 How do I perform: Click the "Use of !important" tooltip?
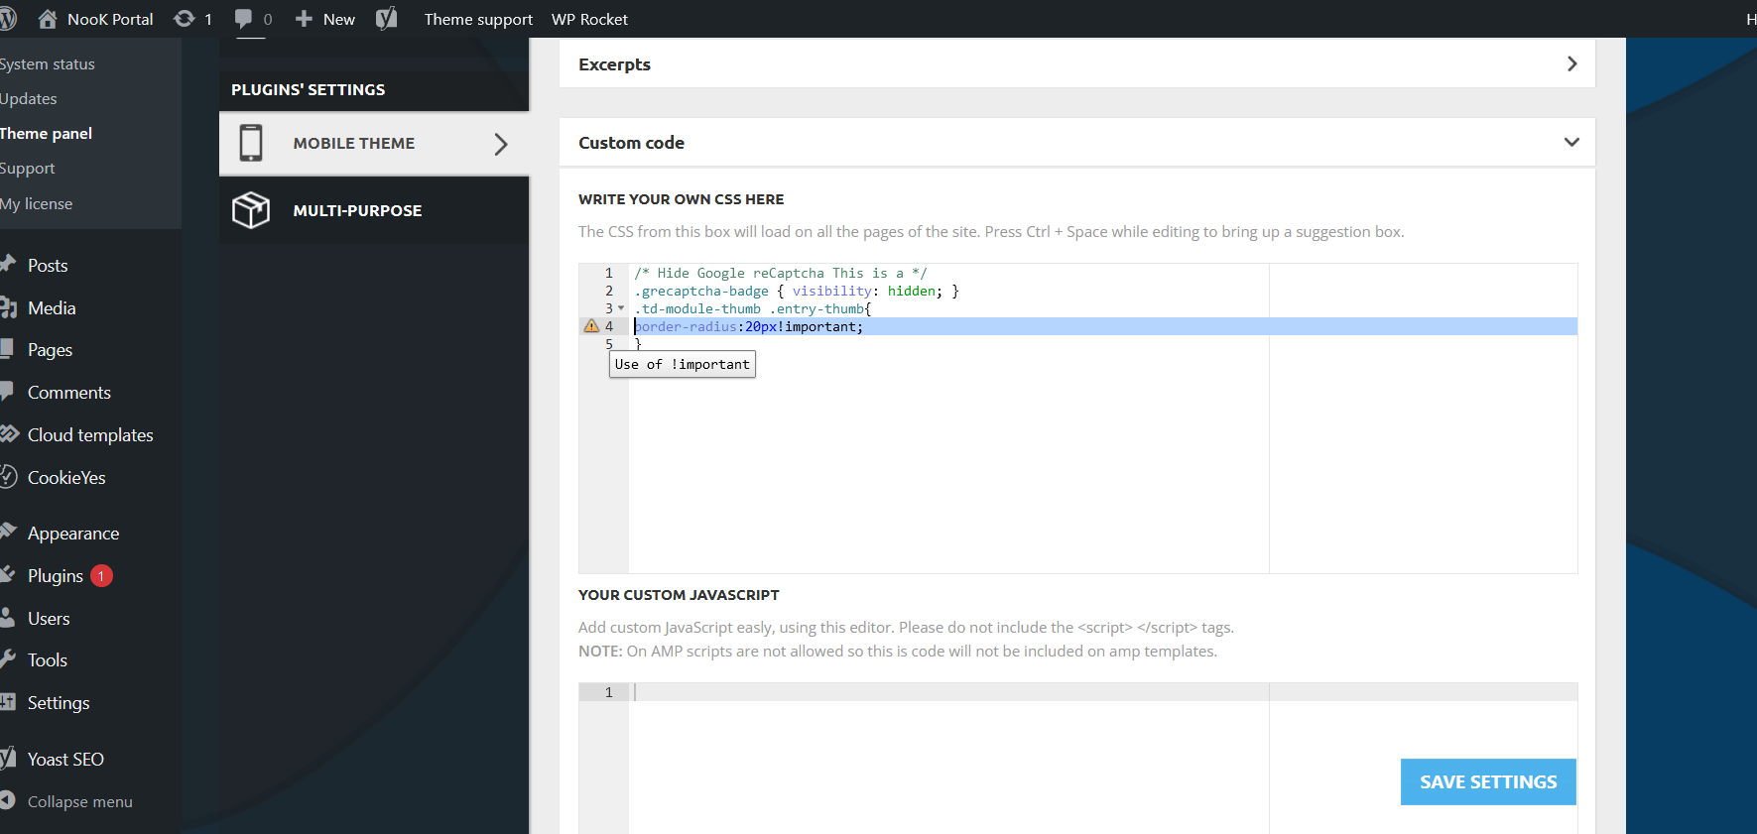[x=683, y=364]
